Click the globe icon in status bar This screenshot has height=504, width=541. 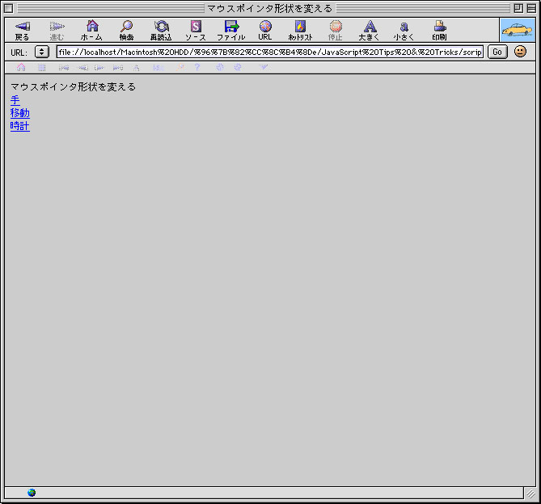point(32,493)
